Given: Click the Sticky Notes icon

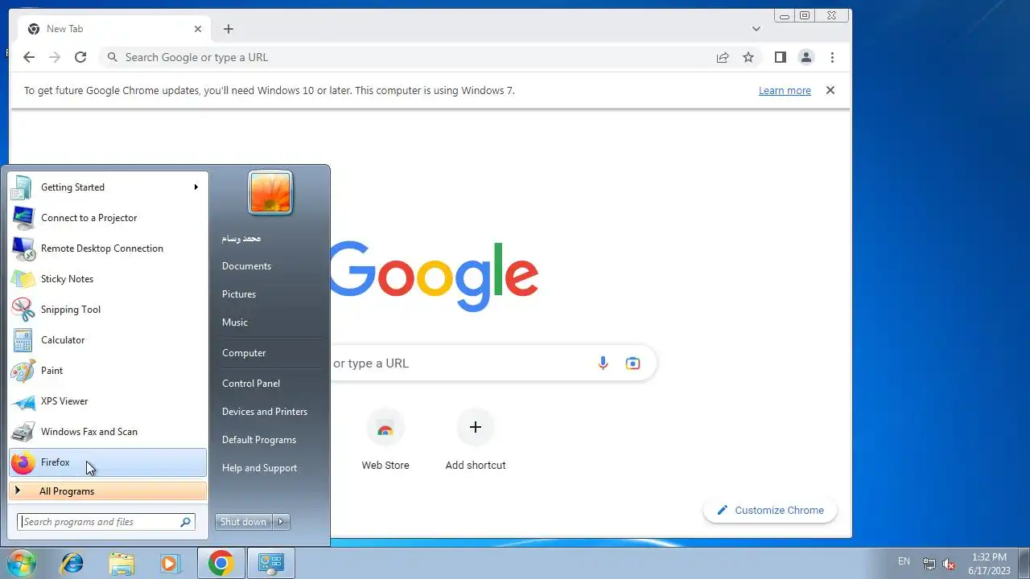Looking at the screenshot, I should [x=23, y=279].
